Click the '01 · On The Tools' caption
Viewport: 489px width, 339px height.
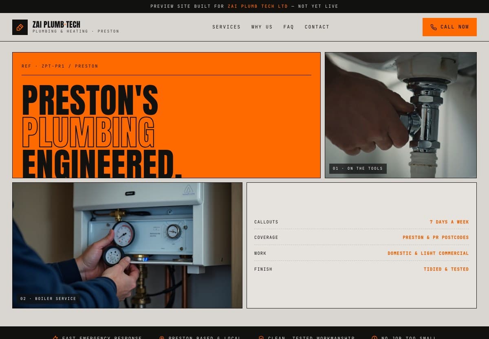[358, 168]
